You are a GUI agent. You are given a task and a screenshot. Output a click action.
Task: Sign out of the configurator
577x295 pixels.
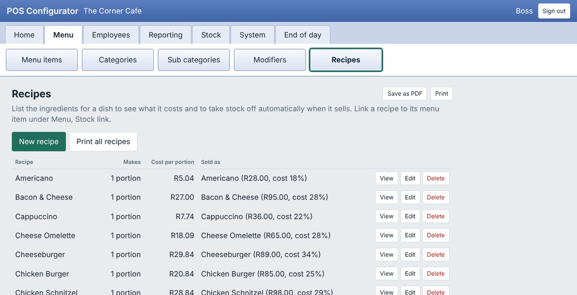(554, 11)
